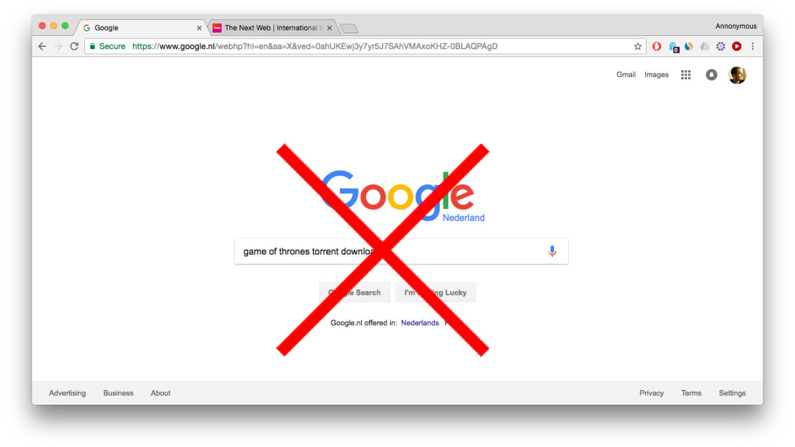The width and height of the screenshot is (795, 447).
Task: Show Google notifications bell
Action: 712,75
